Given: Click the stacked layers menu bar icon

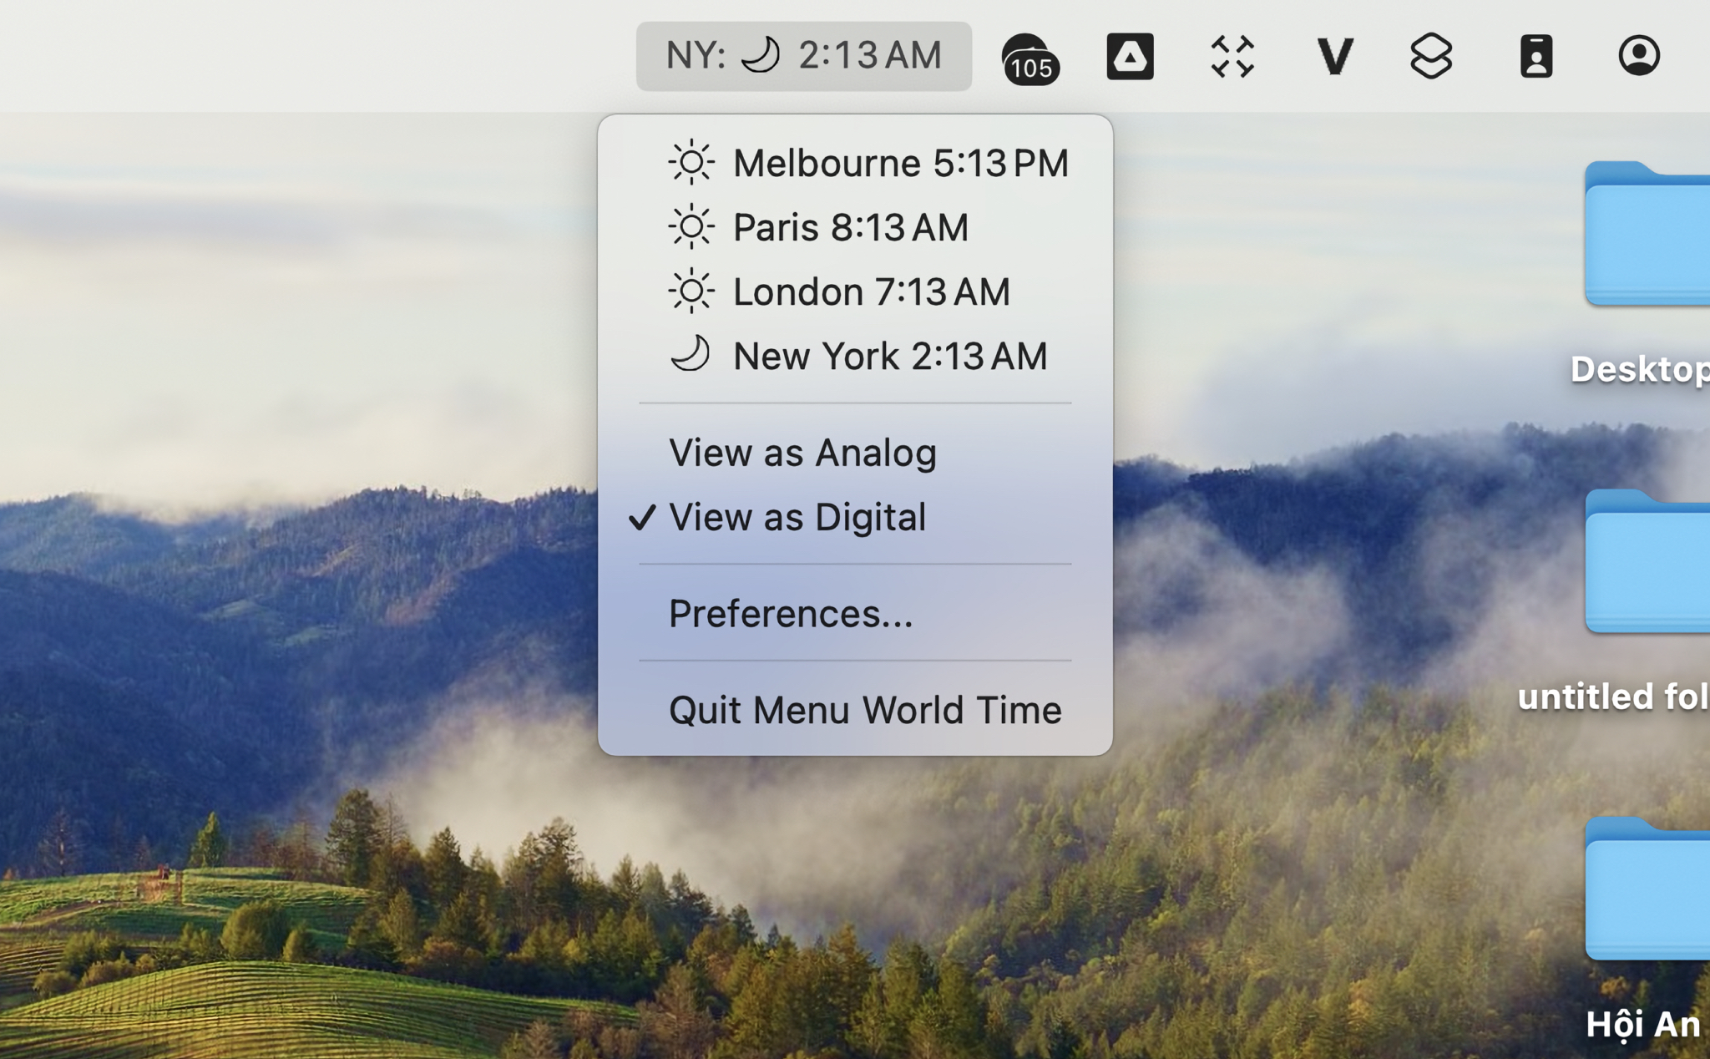Looking at the screenshot, I should pos(1431,57).
